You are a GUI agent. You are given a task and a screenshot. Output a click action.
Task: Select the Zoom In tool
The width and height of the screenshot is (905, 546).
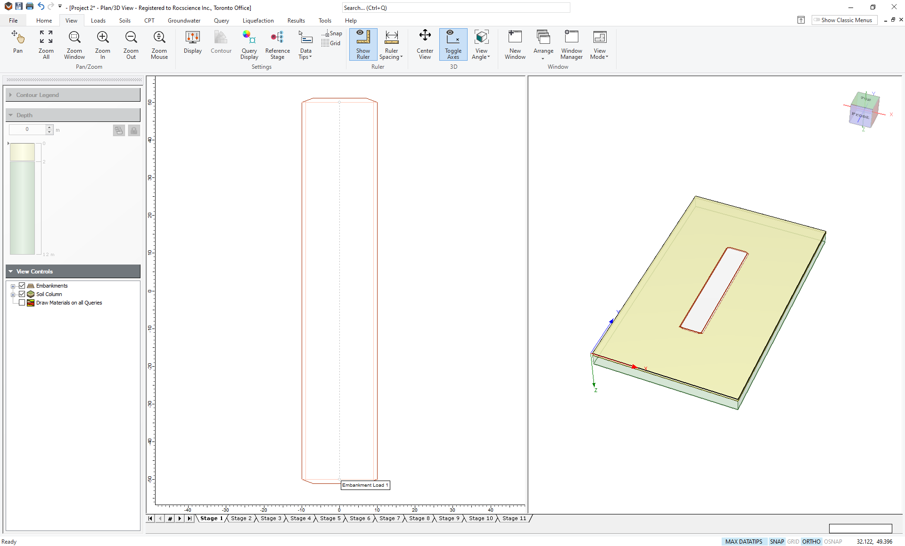coord(101,43)
